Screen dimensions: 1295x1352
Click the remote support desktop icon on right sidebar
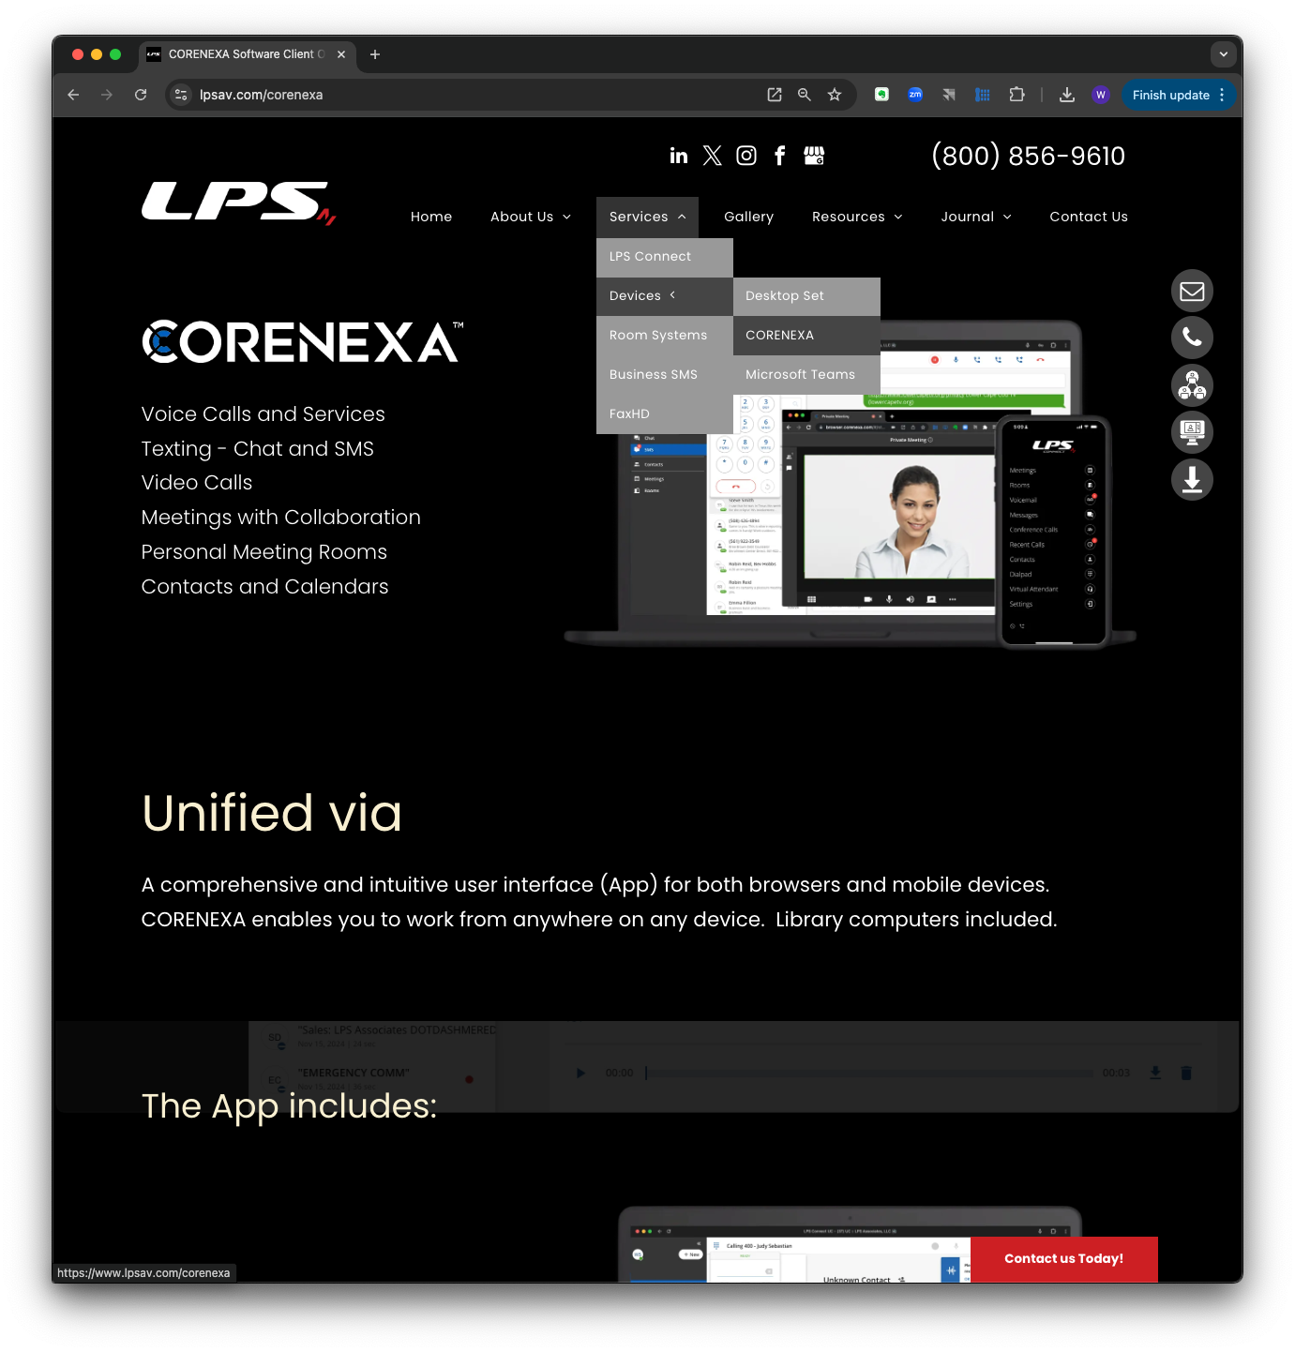coord(1191,432)
